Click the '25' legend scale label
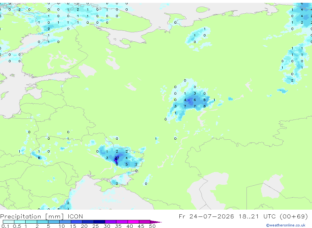 coord(95,226)
